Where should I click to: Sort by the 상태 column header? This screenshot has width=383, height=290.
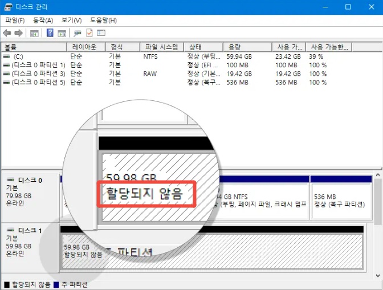pyautogui.click(x=203, y=47)
